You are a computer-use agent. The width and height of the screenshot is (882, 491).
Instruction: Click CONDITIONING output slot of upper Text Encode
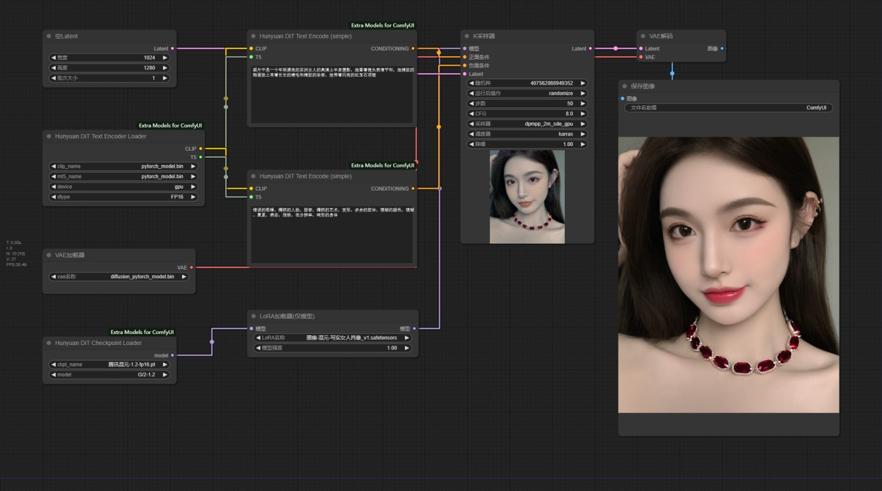tap(413, 48)
